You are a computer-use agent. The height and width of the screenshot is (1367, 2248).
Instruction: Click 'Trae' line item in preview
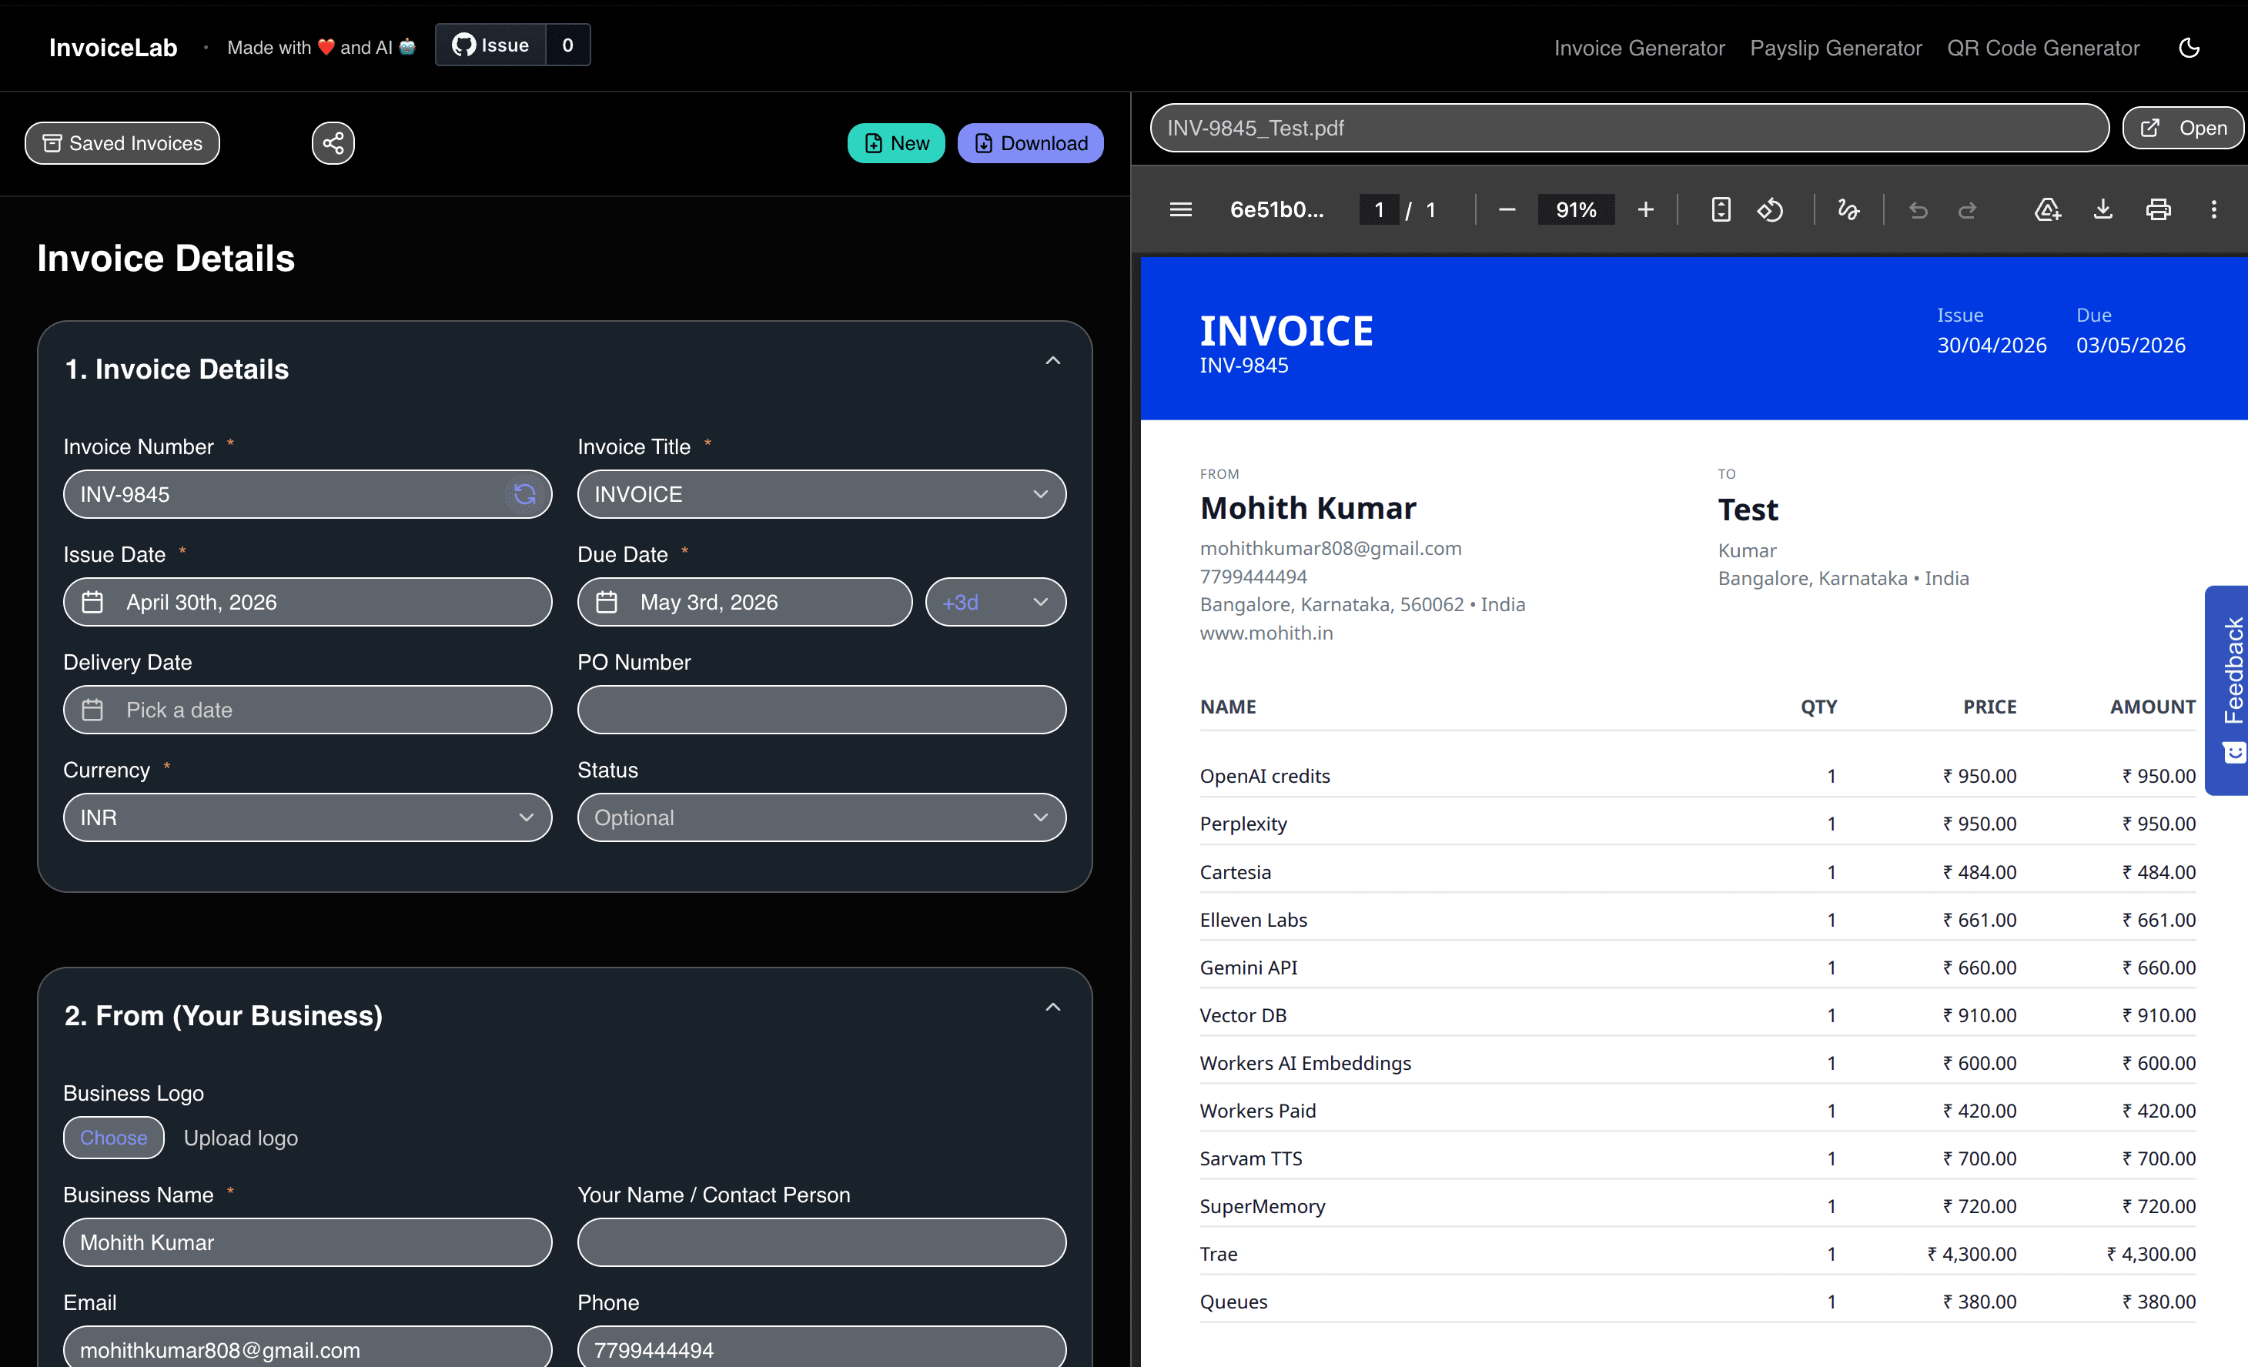tap(1218, 1254)
